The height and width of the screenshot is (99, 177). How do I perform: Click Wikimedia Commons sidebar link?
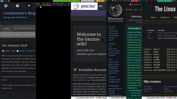(115, 89)
